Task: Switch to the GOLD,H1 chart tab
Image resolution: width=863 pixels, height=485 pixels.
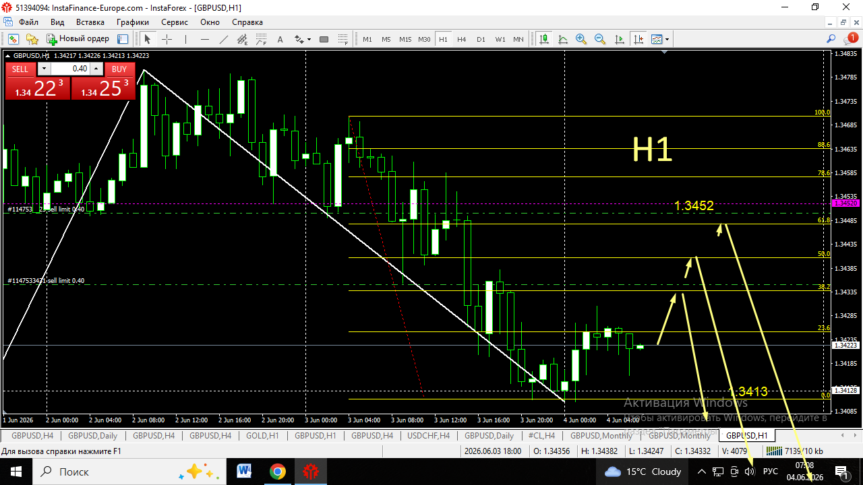Action: (x=262, y=436)
